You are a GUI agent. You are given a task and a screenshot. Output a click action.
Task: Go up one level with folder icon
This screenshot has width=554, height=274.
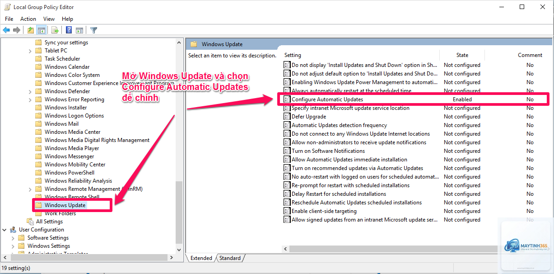click(x=31, y=30)
